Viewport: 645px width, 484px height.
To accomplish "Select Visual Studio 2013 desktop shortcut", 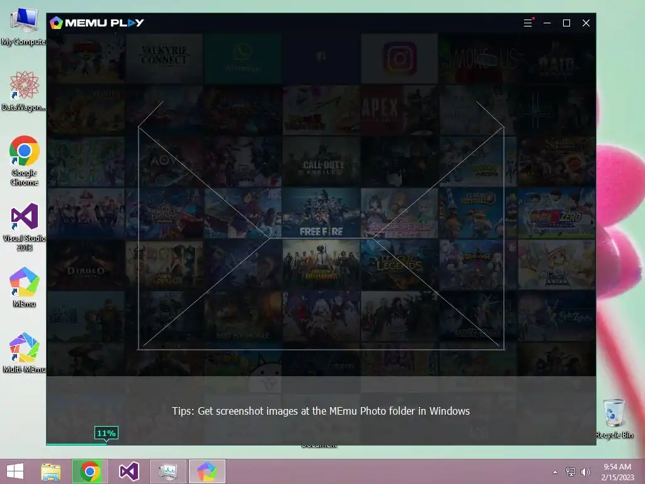I will coord(25,227).
